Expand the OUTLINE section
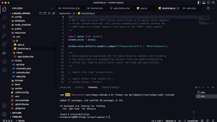The image size is (217, 122). (x=17, y=113)
